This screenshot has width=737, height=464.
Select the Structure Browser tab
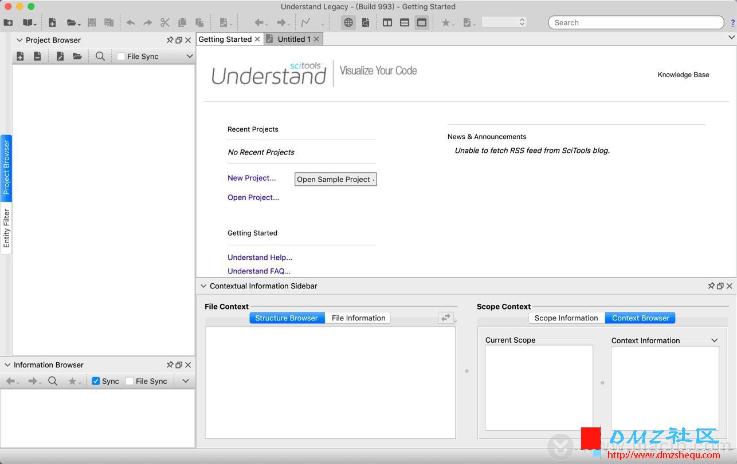coord(287,318)
